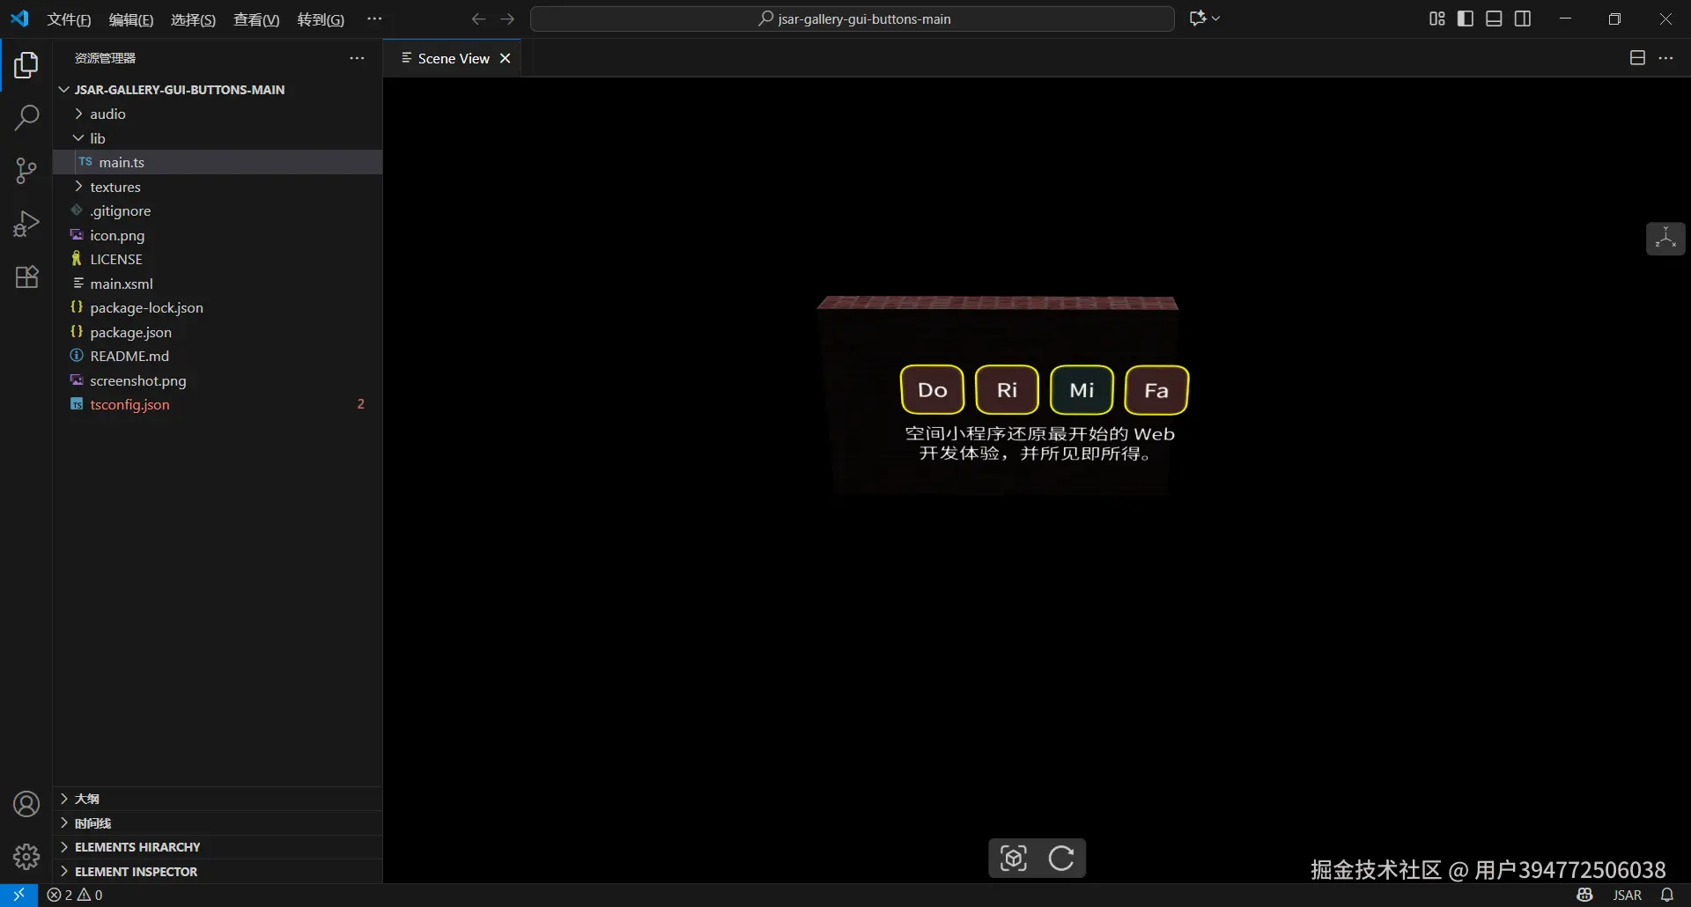The image size is (1691, 907).
Task: Open notifications bell in status bar
Action: click(x=1667, y=895)
